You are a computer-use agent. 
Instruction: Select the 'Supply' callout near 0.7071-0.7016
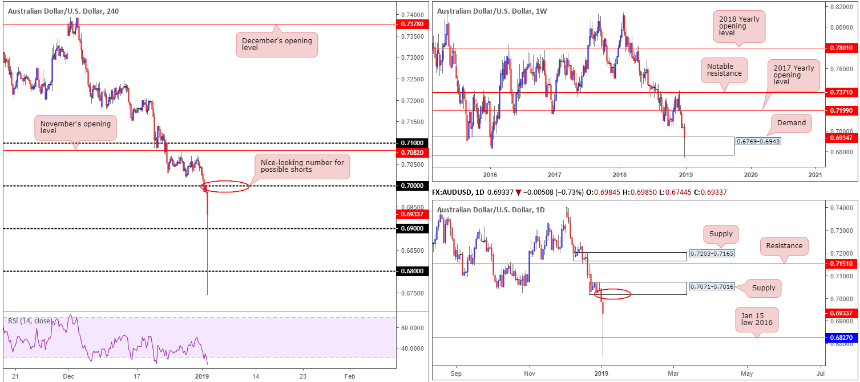coord(764,288)
